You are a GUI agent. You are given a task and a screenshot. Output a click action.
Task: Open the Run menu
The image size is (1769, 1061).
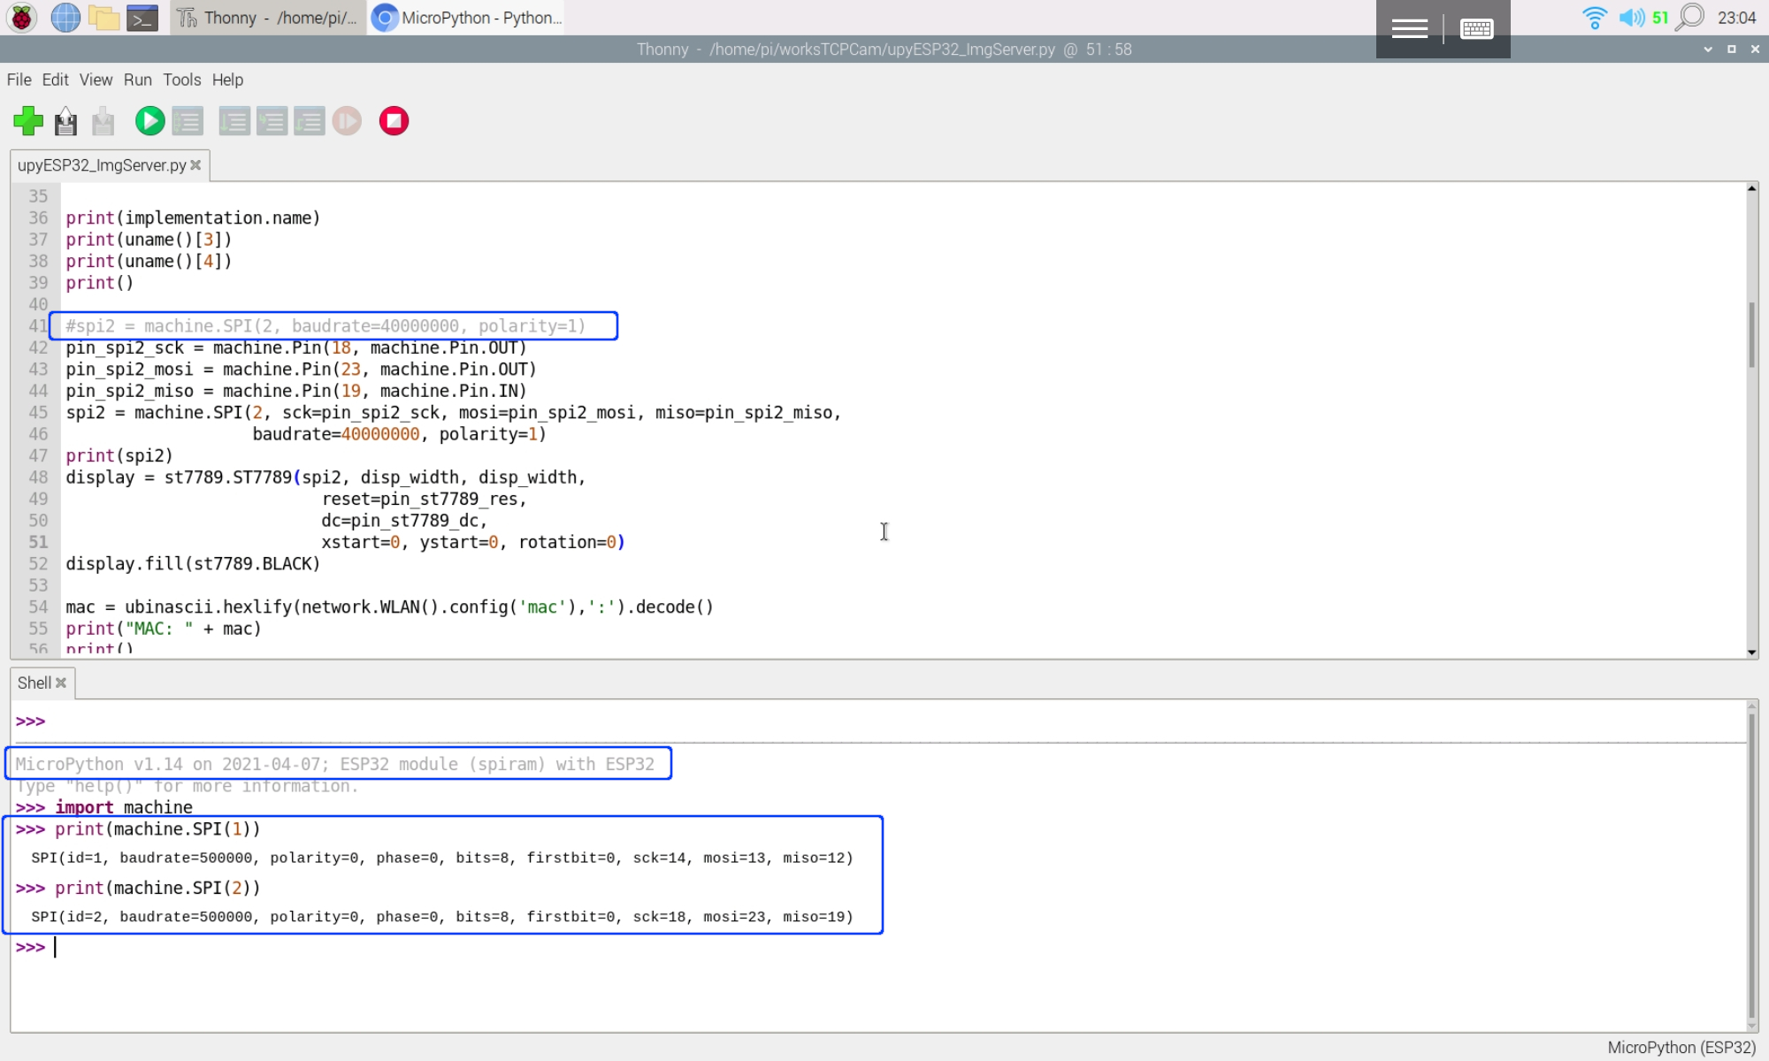pyautogui.click(x=137, y=80)
